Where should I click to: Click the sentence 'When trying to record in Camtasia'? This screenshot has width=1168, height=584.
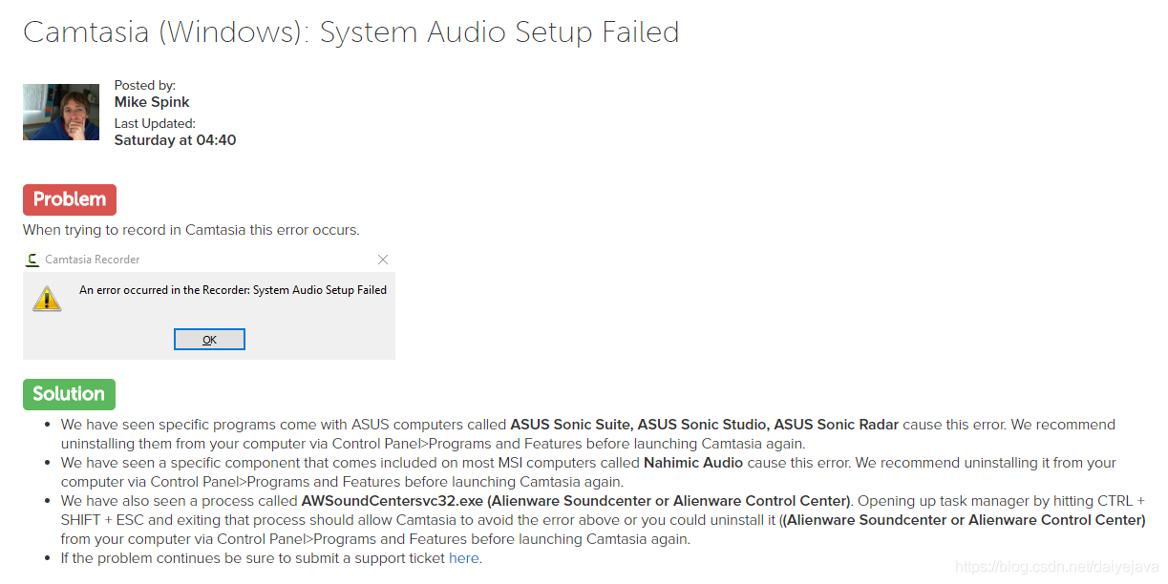coord(191,230)
